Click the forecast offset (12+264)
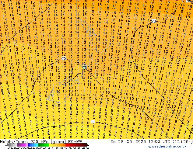 [x=183, y=141]
